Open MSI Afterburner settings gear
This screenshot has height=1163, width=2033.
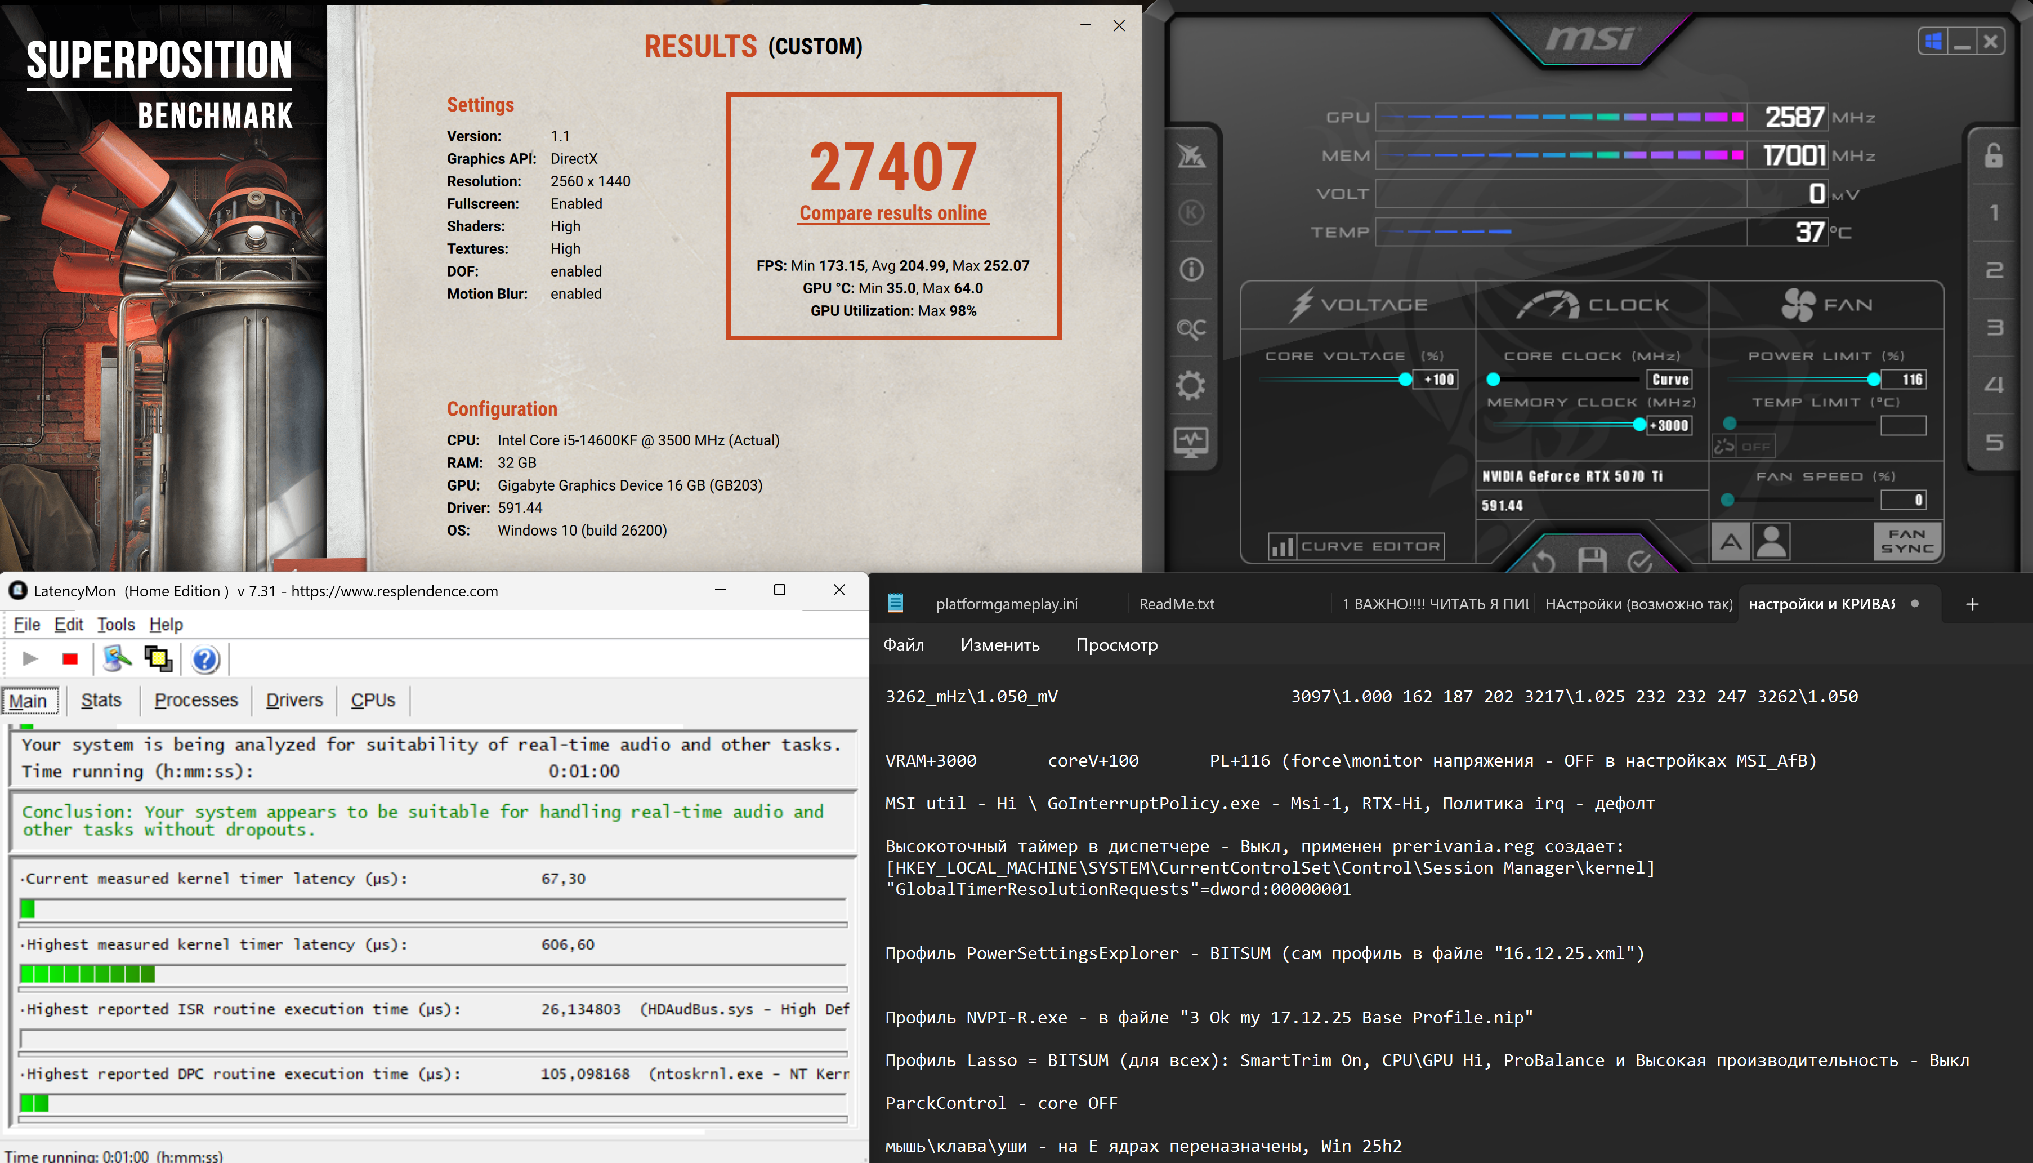(x=1191, y=386)
